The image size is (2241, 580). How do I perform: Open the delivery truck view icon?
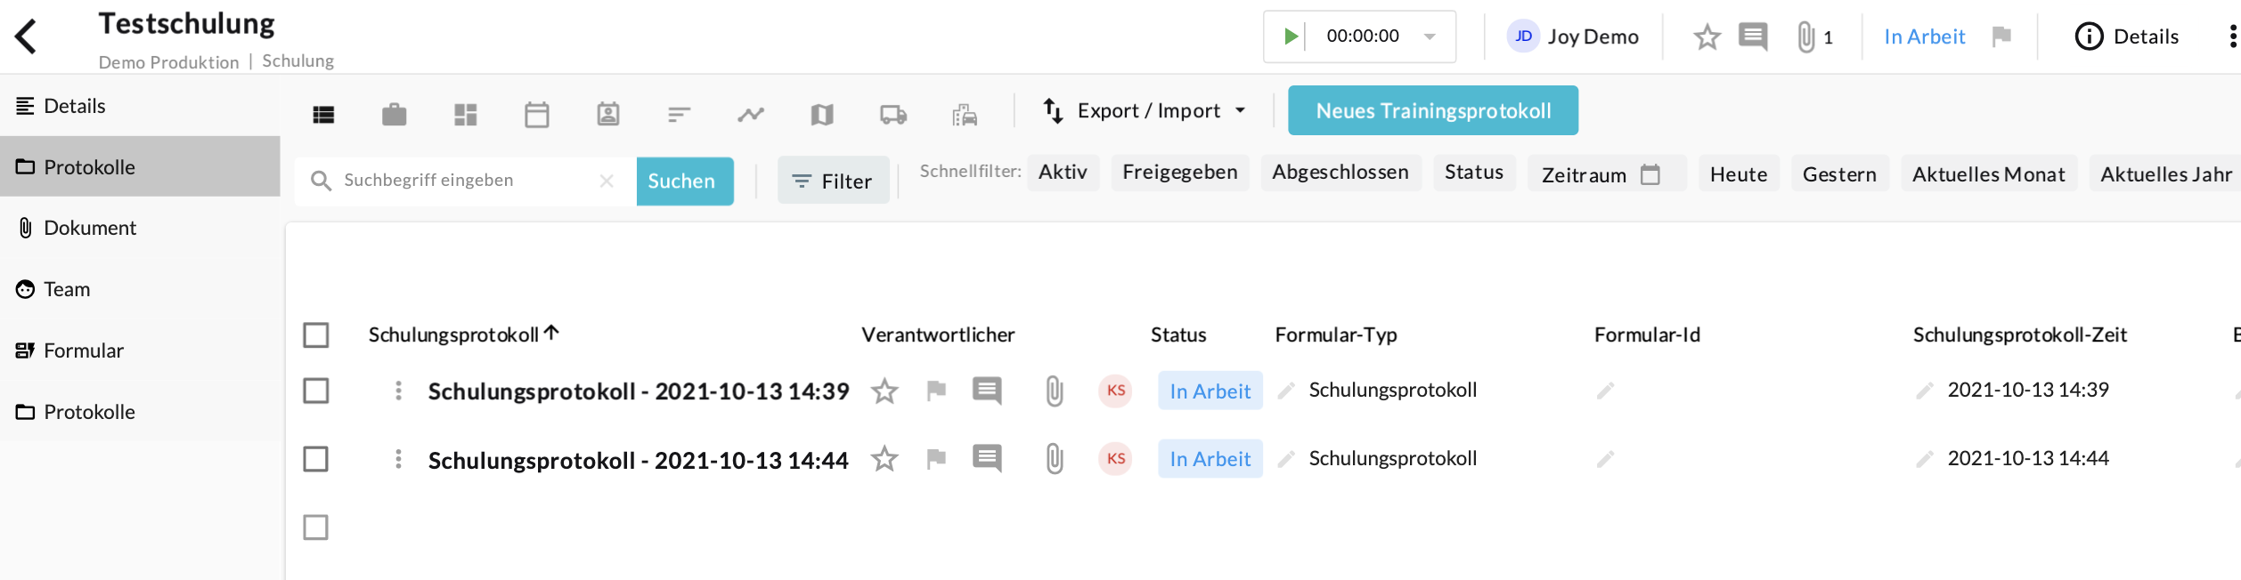[892, 115]
